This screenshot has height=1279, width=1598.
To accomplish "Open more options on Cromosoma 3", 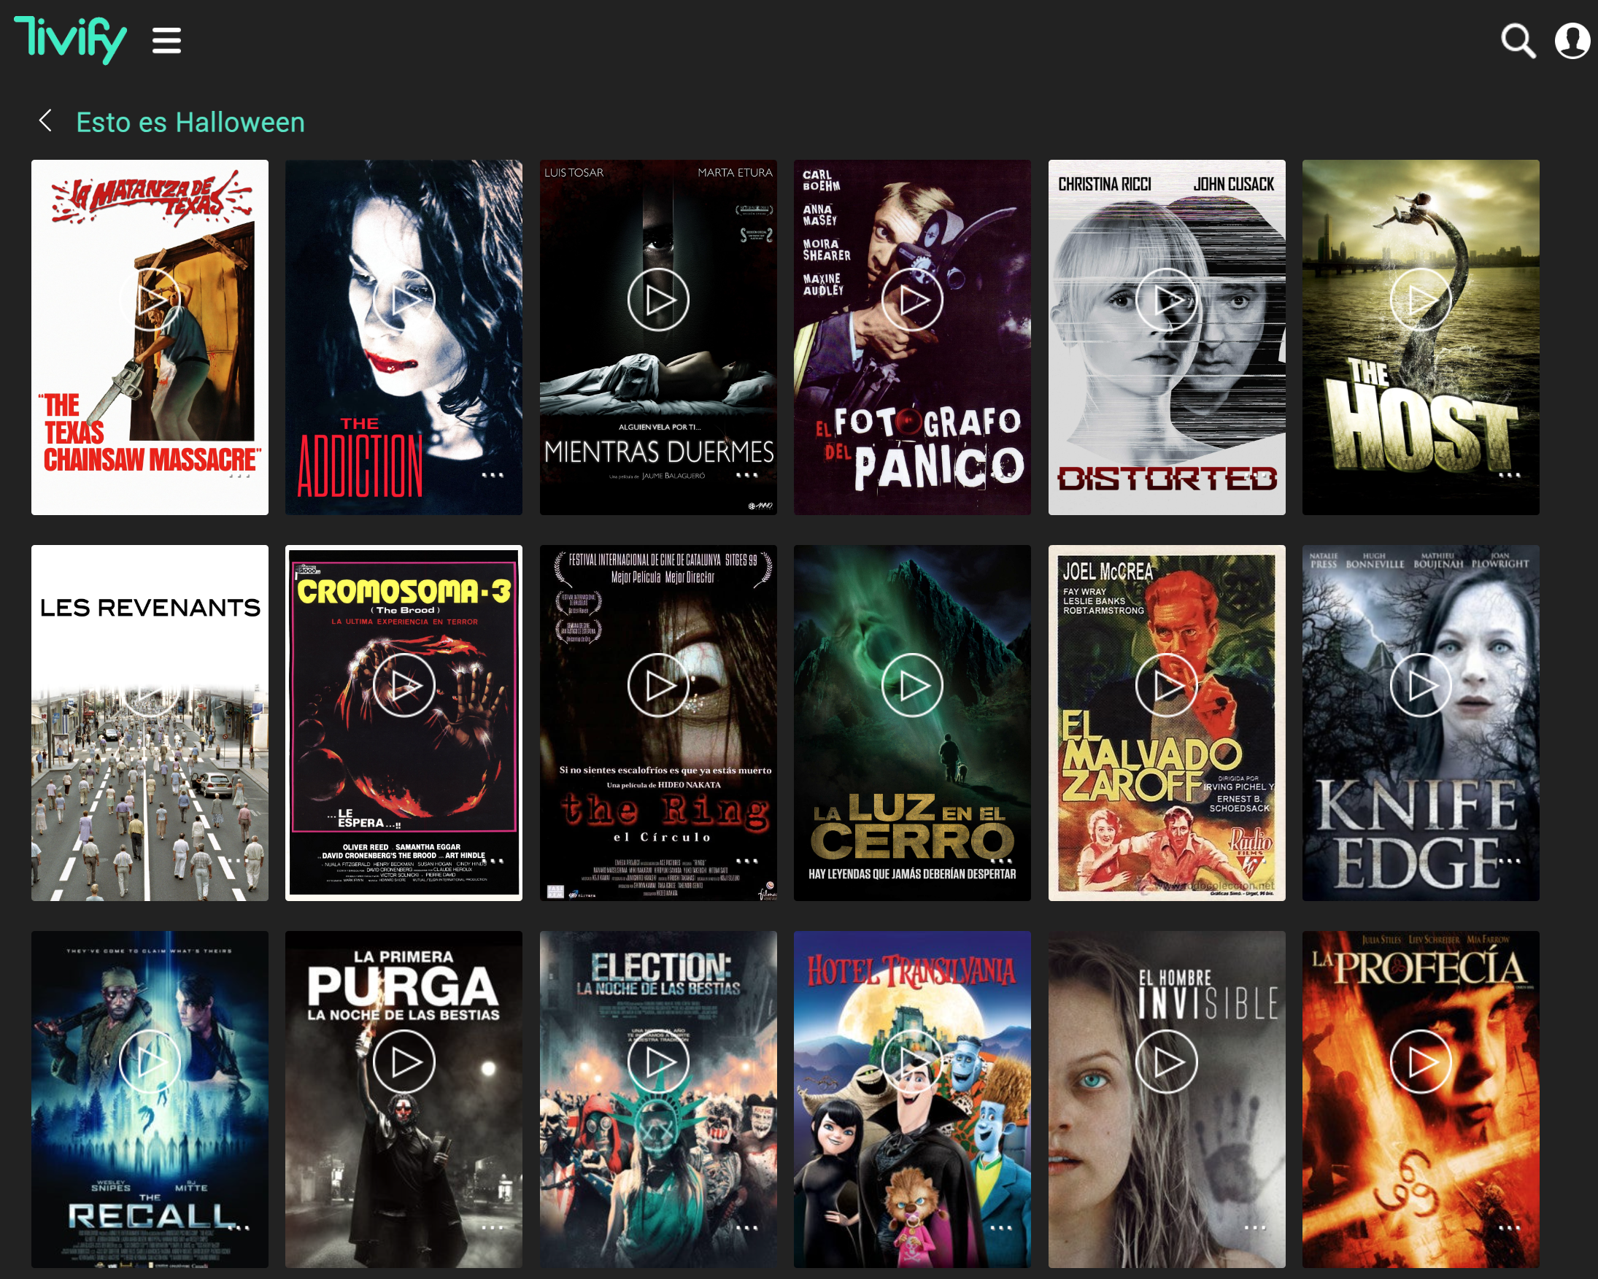I will pyautogui.click(x=493, y=861).
